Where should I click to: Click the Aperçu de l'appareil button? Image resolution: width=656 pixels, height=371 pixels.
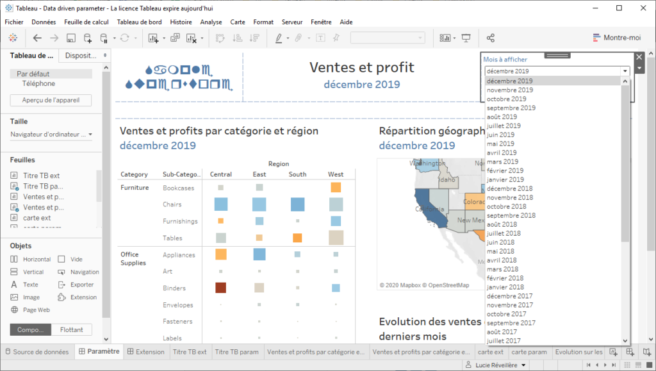click(x=51, y=100)
